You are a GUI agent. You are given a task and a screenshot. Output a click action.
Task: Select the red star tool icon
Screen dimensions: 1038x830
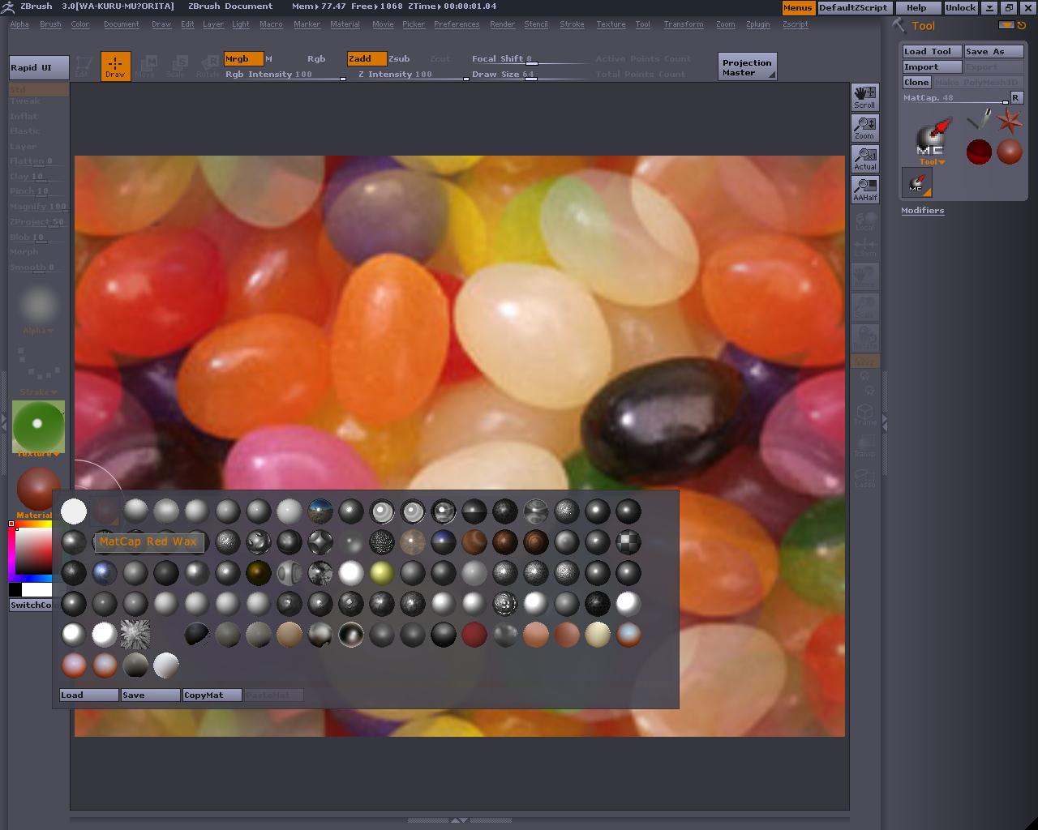pyautogui.click(x=1010, y=121)
